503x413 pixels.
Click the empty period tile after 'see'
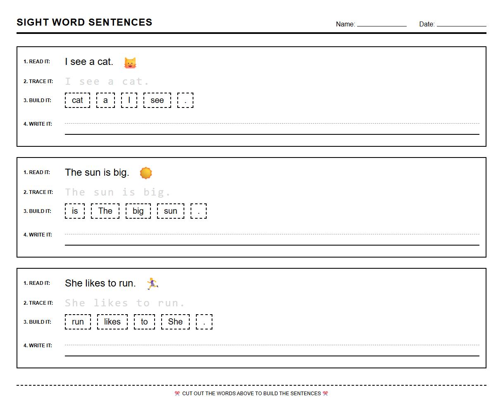pyautogui.click(x=185, y=100)
